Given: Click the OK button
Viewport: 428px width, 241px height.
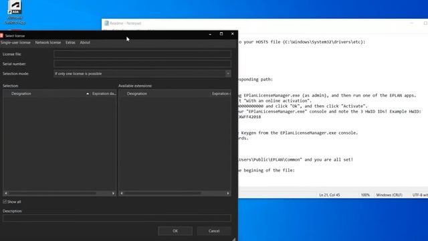Looking at the screenshot, I should click(x=175, y=231).
